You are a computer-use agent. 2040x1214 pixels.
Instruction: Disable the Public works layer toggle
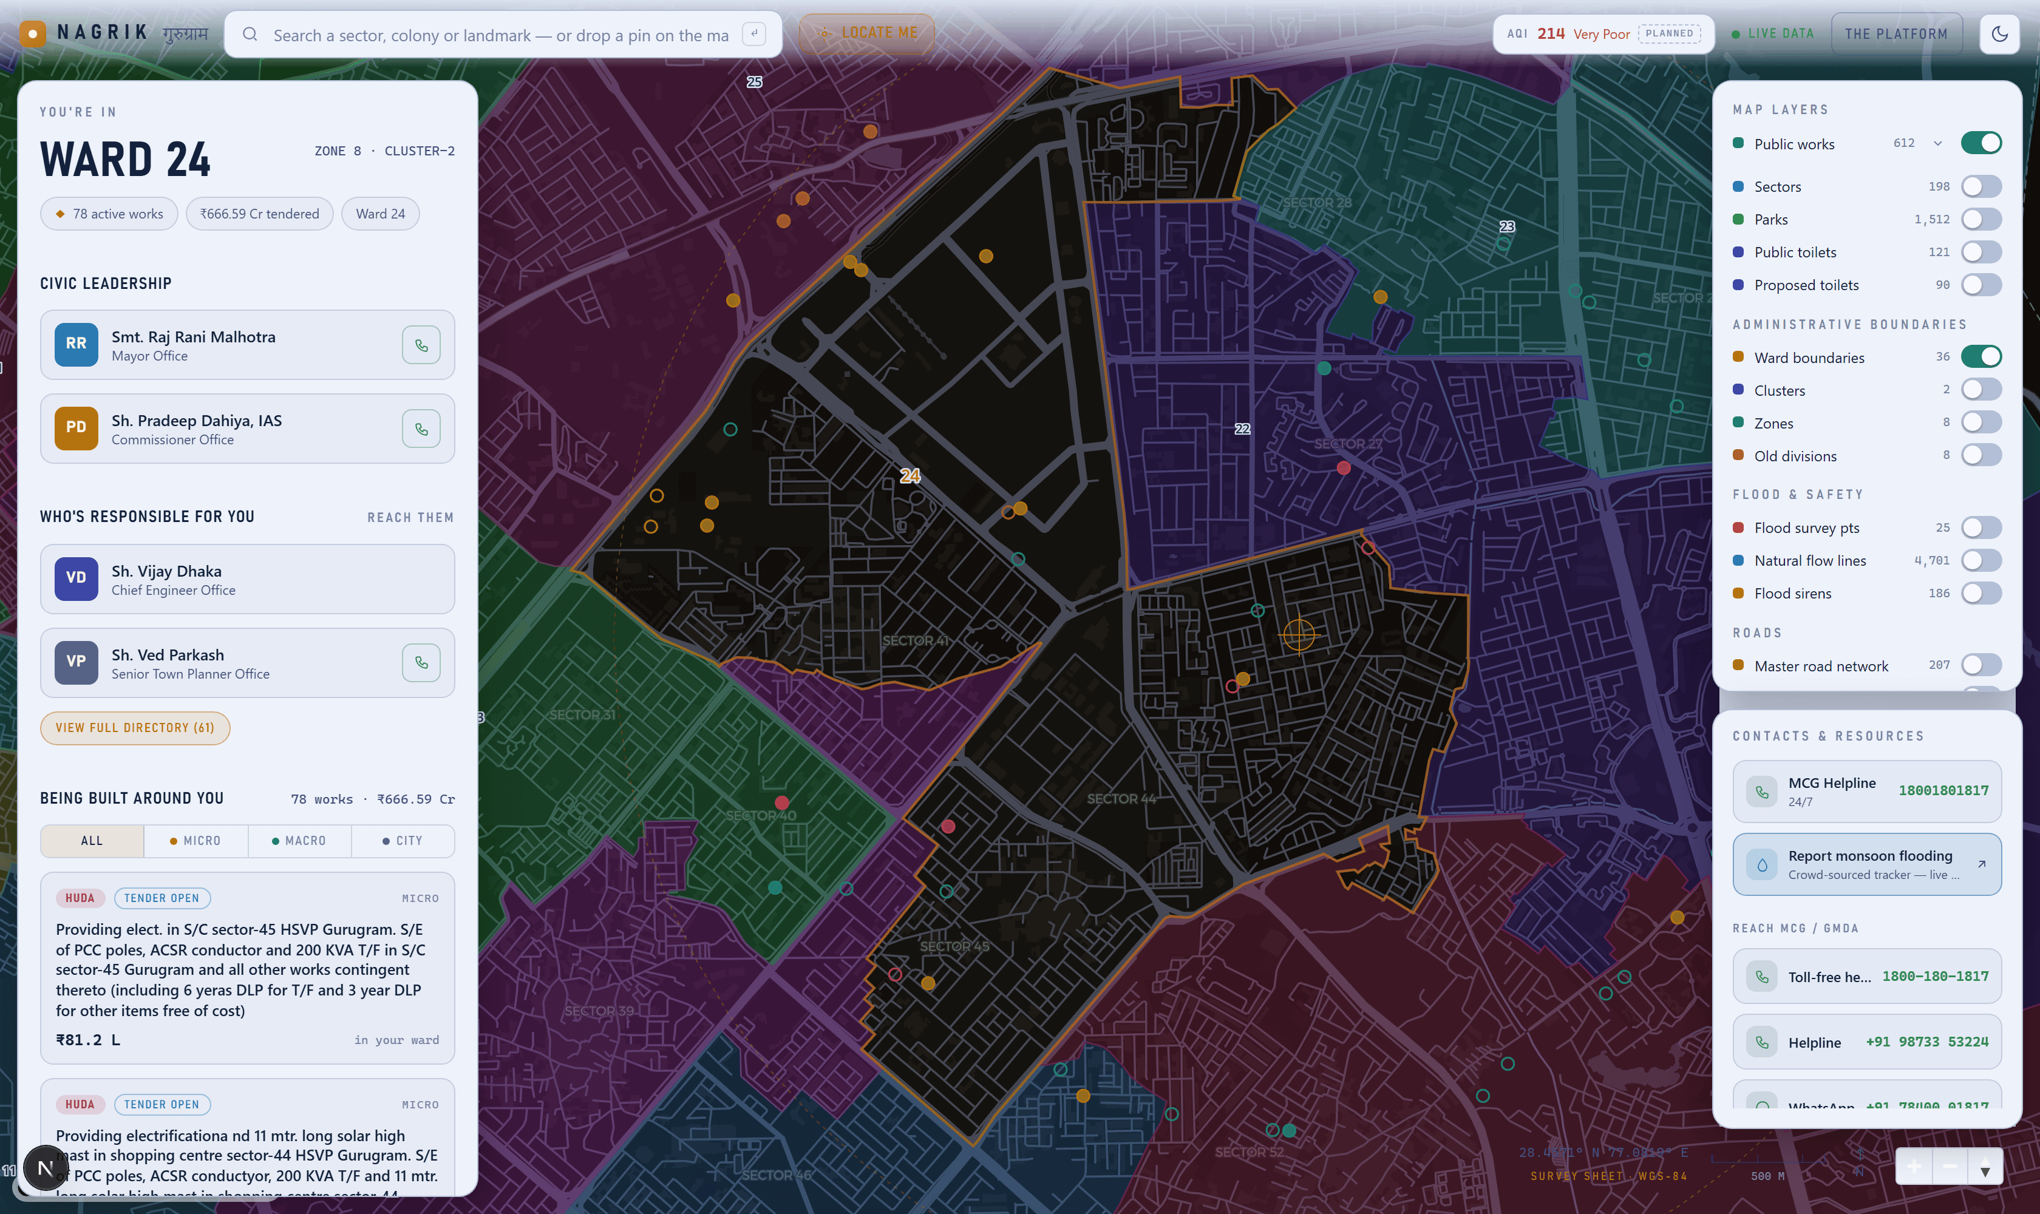point(1981,143)
